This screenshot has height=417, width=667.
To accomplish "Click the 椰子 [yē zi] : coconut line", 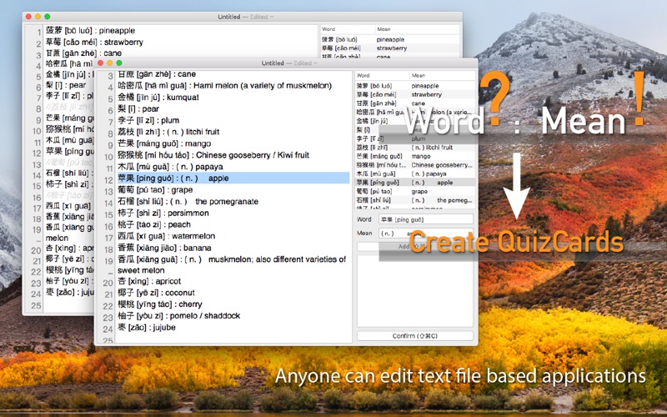I will click(156, 293).
